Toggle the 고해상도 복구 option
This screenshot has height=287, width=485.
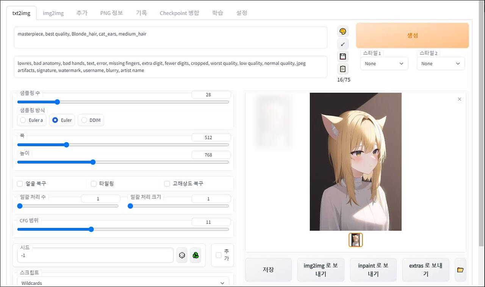tap(167, 183)
